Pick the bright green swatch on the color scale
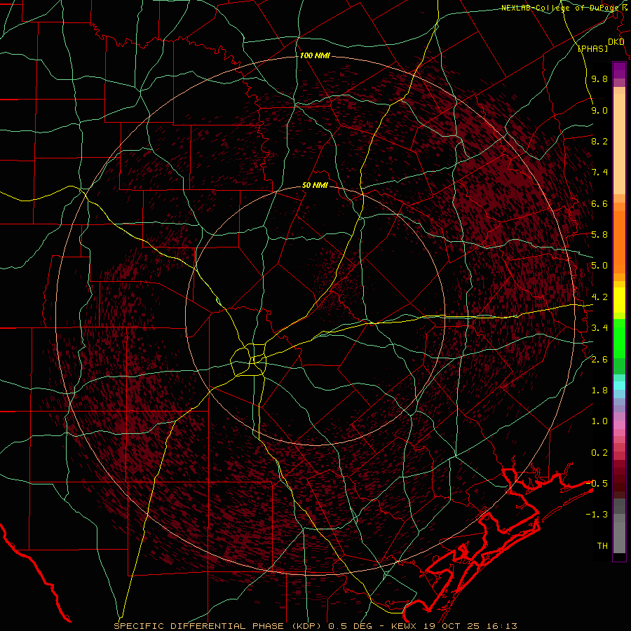Screen dimensions: 631x631 619,338
